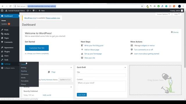Open the comments bubble in admin bar
The image size is (186, 104).
35,11
